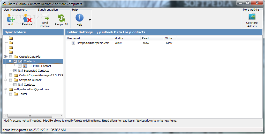Collapse the selected Contacts tree node

point(10,61)
